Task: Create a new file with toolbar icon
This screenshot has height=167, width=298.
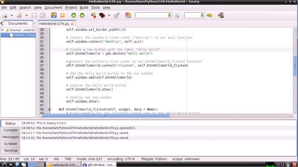Action: [x=5, y=15]
